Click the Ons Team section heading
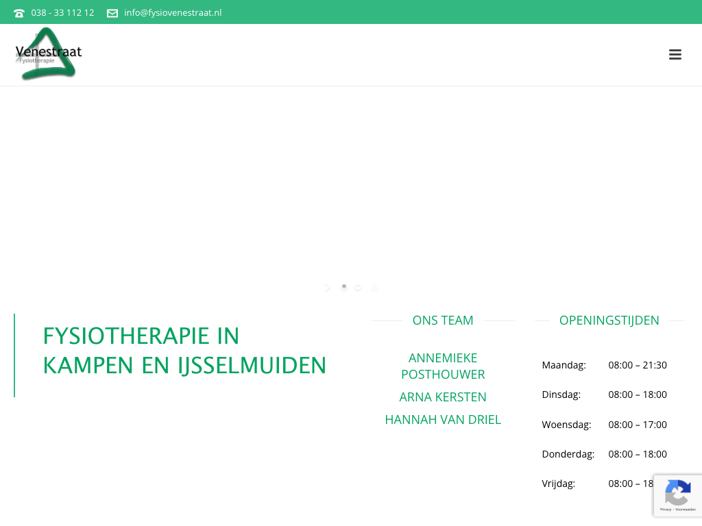Viewport: 702px width, 526px height. 443,320
